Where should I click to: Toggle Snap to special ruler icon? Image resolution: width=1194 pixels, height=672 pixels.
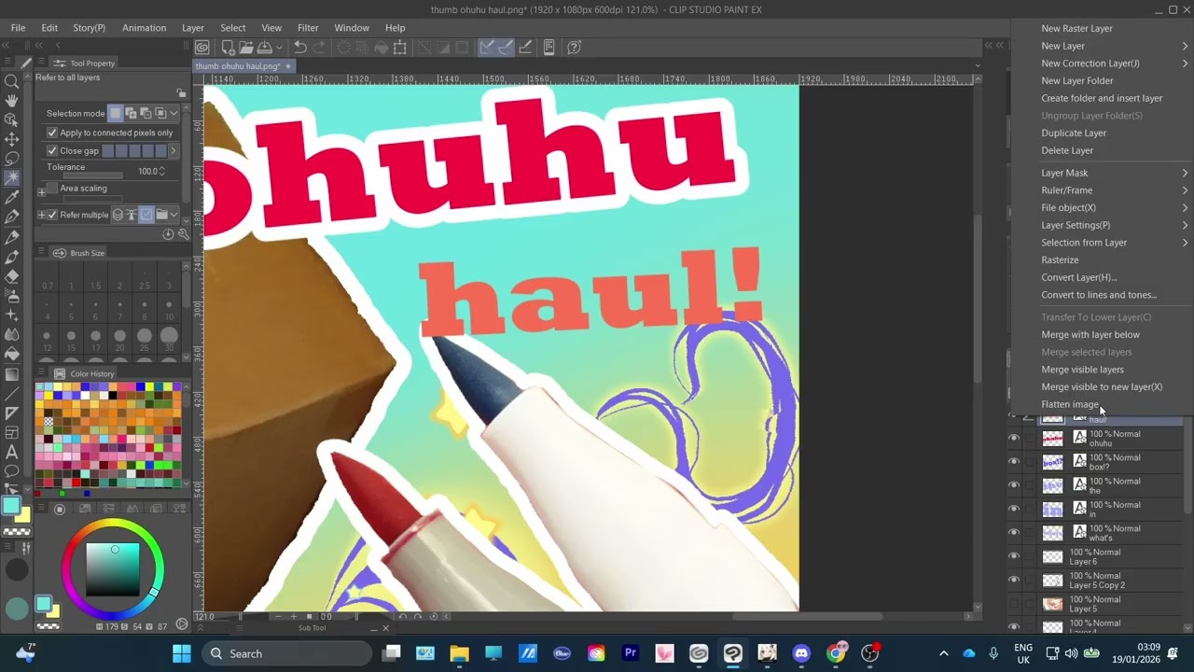click(x=506, y=48)
